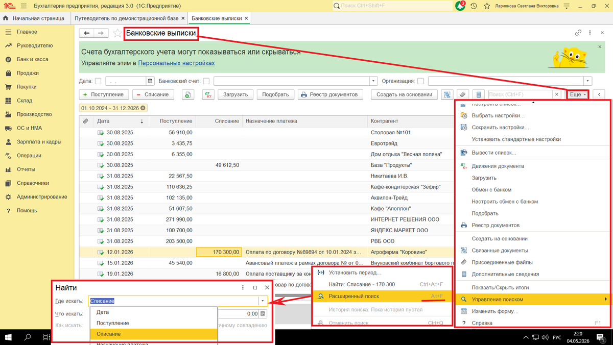The image size is (613, 345).
Task: Switch to Путеводитель по демонстрационной базе tab
Action: (x=127, y=18)
